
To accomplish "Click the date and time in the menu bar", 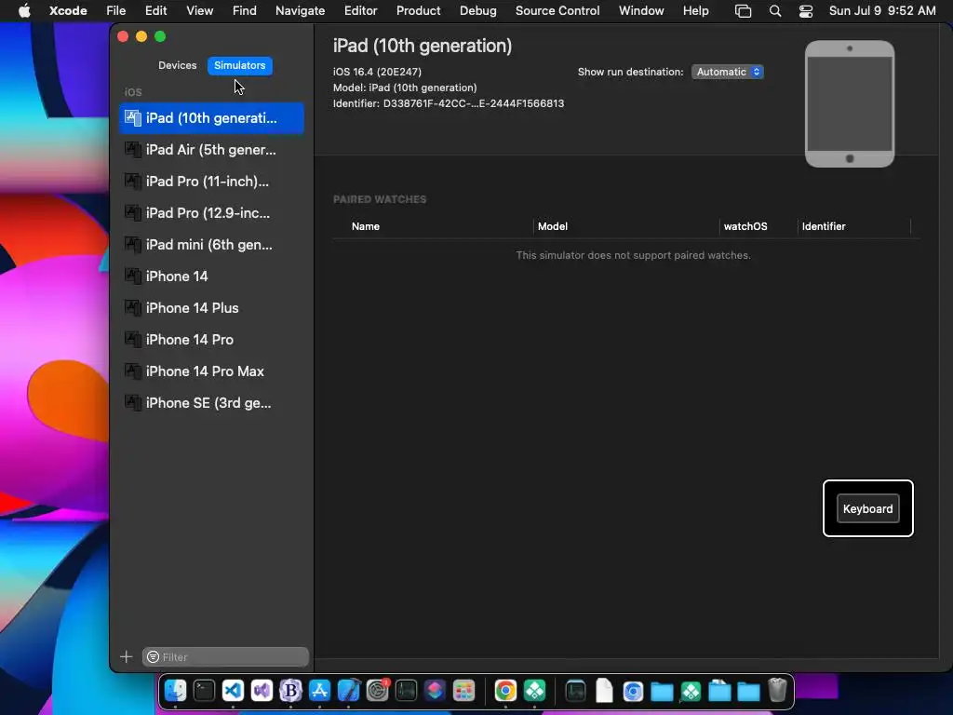I will [882, 11].
